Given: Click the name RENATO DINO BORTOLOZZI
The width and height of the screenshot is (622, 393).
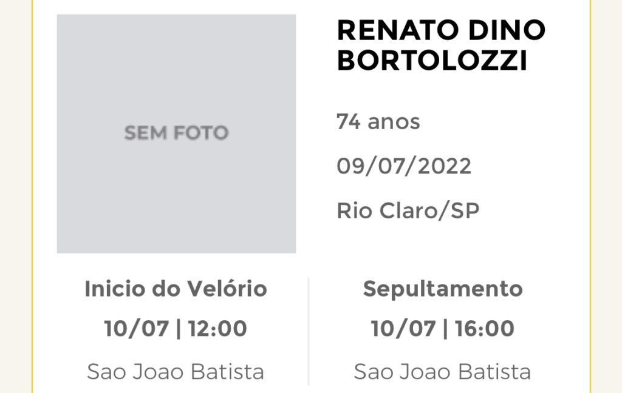Looking at the screenshot, I should tap(441, 45).
